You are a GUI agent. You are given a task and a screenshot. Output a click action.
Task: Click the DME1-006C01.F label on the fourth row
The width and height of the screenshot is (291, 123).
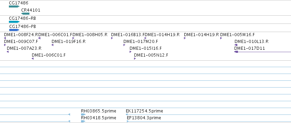tap(49, 55)
